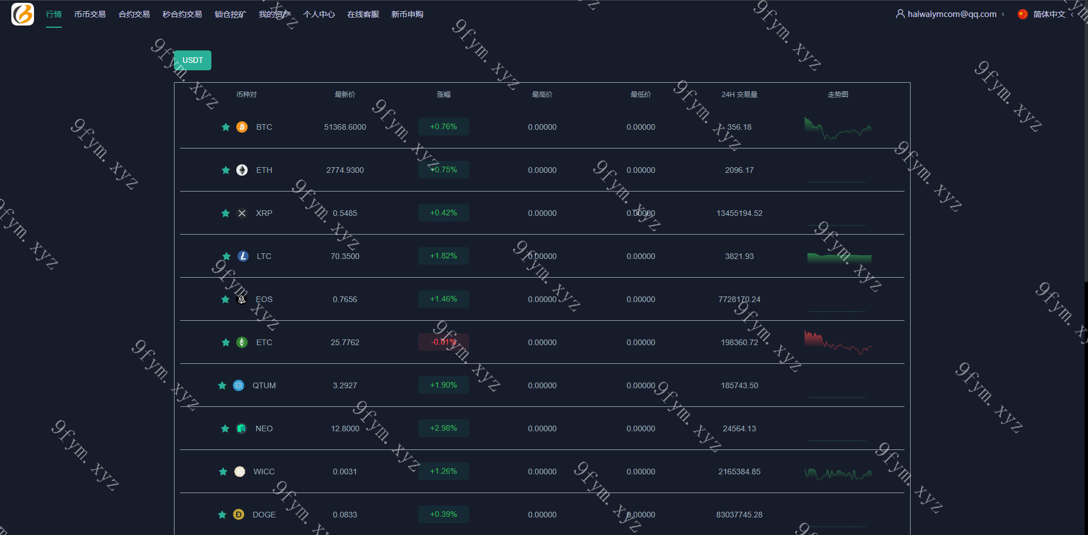Image resolution: width=1088 pixels, height=535 pixels.
Task: Click the Ethereum coin icon
Action: (x=242, y=170)
